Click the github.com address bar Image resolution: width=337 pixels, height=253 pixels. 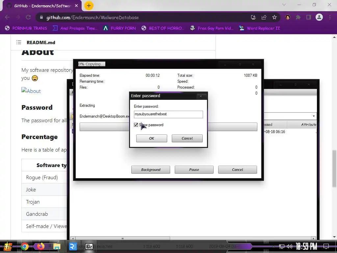[142, 17]
